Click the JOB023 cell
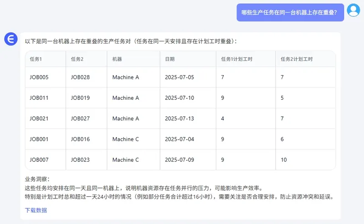The width and height of the screenshot is (364, 224). [x=81, y=160]
